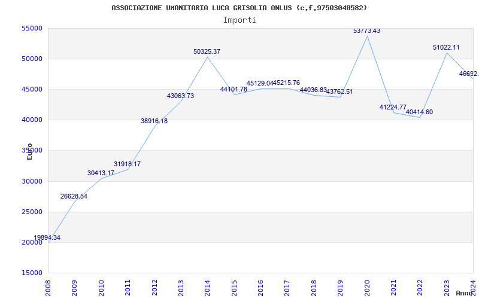Screen dimensions: 479x299
Task: Click the 43063.73 data label
Action: [180, 96]
